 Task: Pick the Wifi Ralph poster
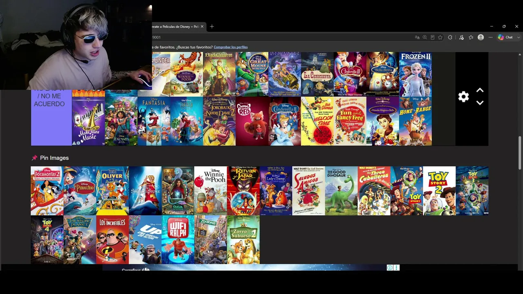[178, 240]
